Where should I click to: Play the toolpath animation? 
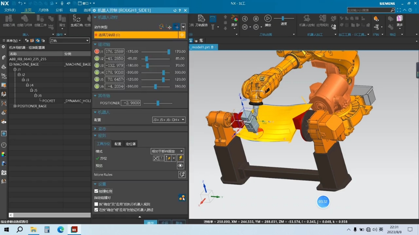[268, 20]
